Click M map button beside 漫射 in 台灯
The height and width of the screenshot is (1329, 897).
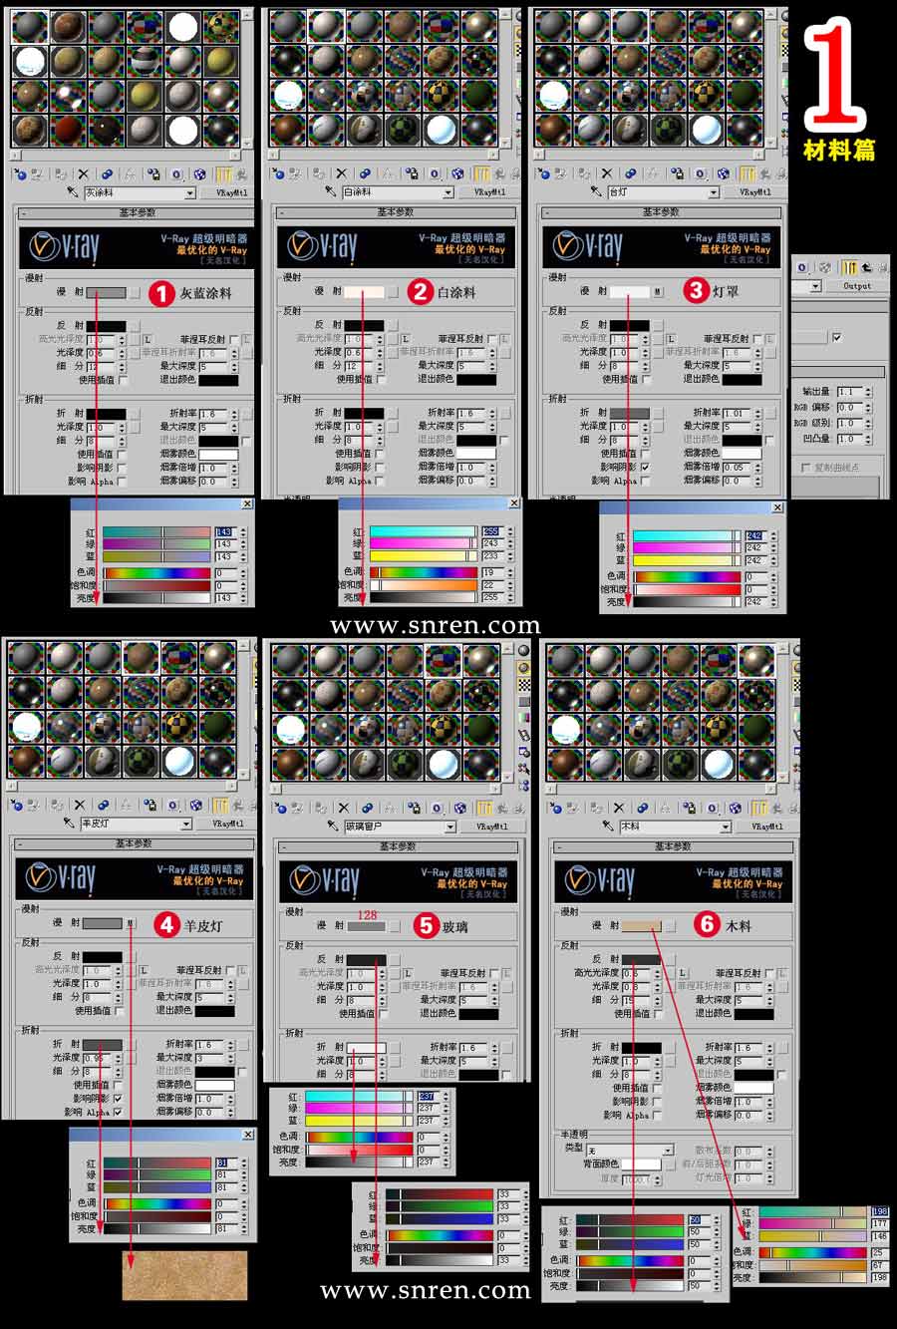[658, 292]
